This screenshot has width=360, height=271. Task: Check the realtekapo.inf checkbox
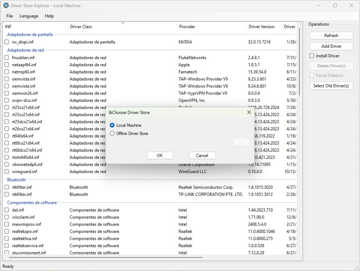click(7, 231)
